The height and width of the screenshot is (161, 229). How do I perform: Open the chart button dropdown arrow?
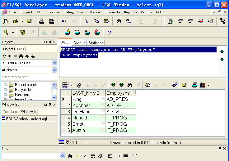click(x=209, y=85)
